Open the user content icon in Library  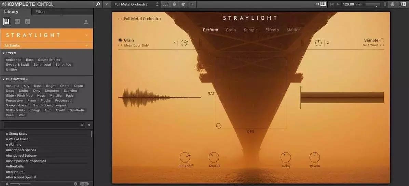coord(86,22)
